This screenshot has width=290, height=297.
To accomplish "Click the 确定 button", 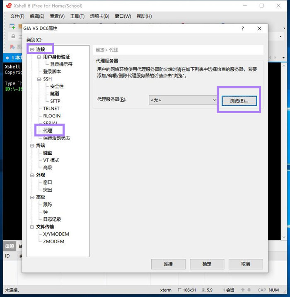I will point(207,264).
